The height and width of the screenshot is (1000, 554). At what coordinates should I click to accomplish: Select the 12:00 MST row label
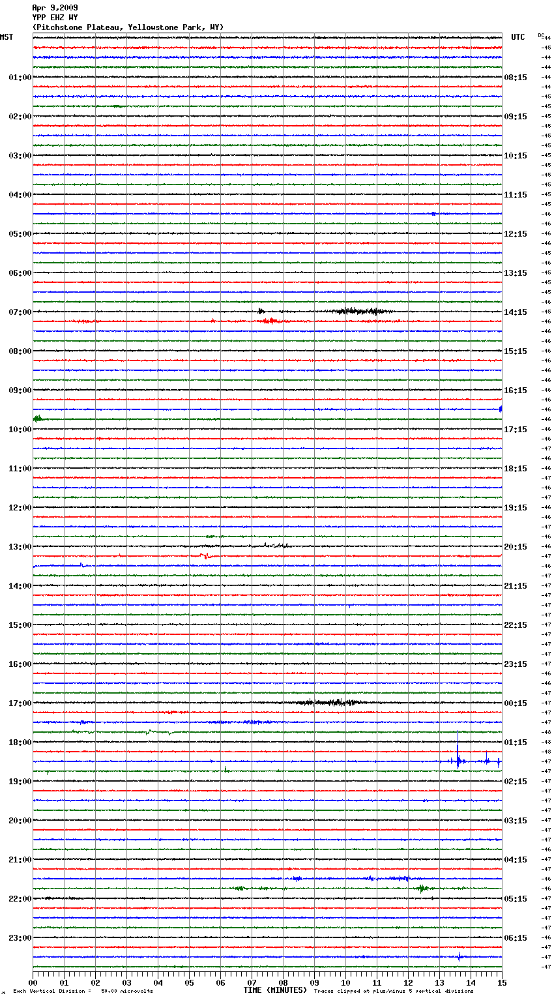(x=20, y=508)
